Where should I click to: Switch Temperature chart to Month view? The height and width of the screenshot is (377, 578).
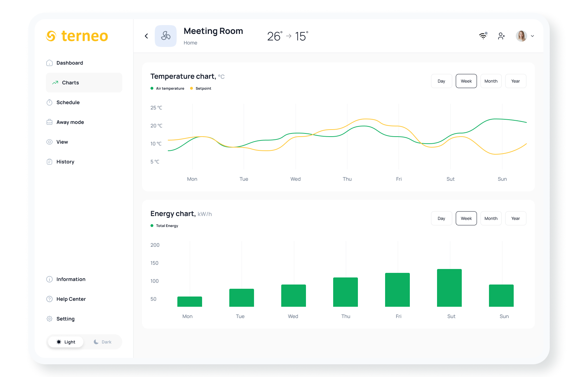(x=491, y=81)
